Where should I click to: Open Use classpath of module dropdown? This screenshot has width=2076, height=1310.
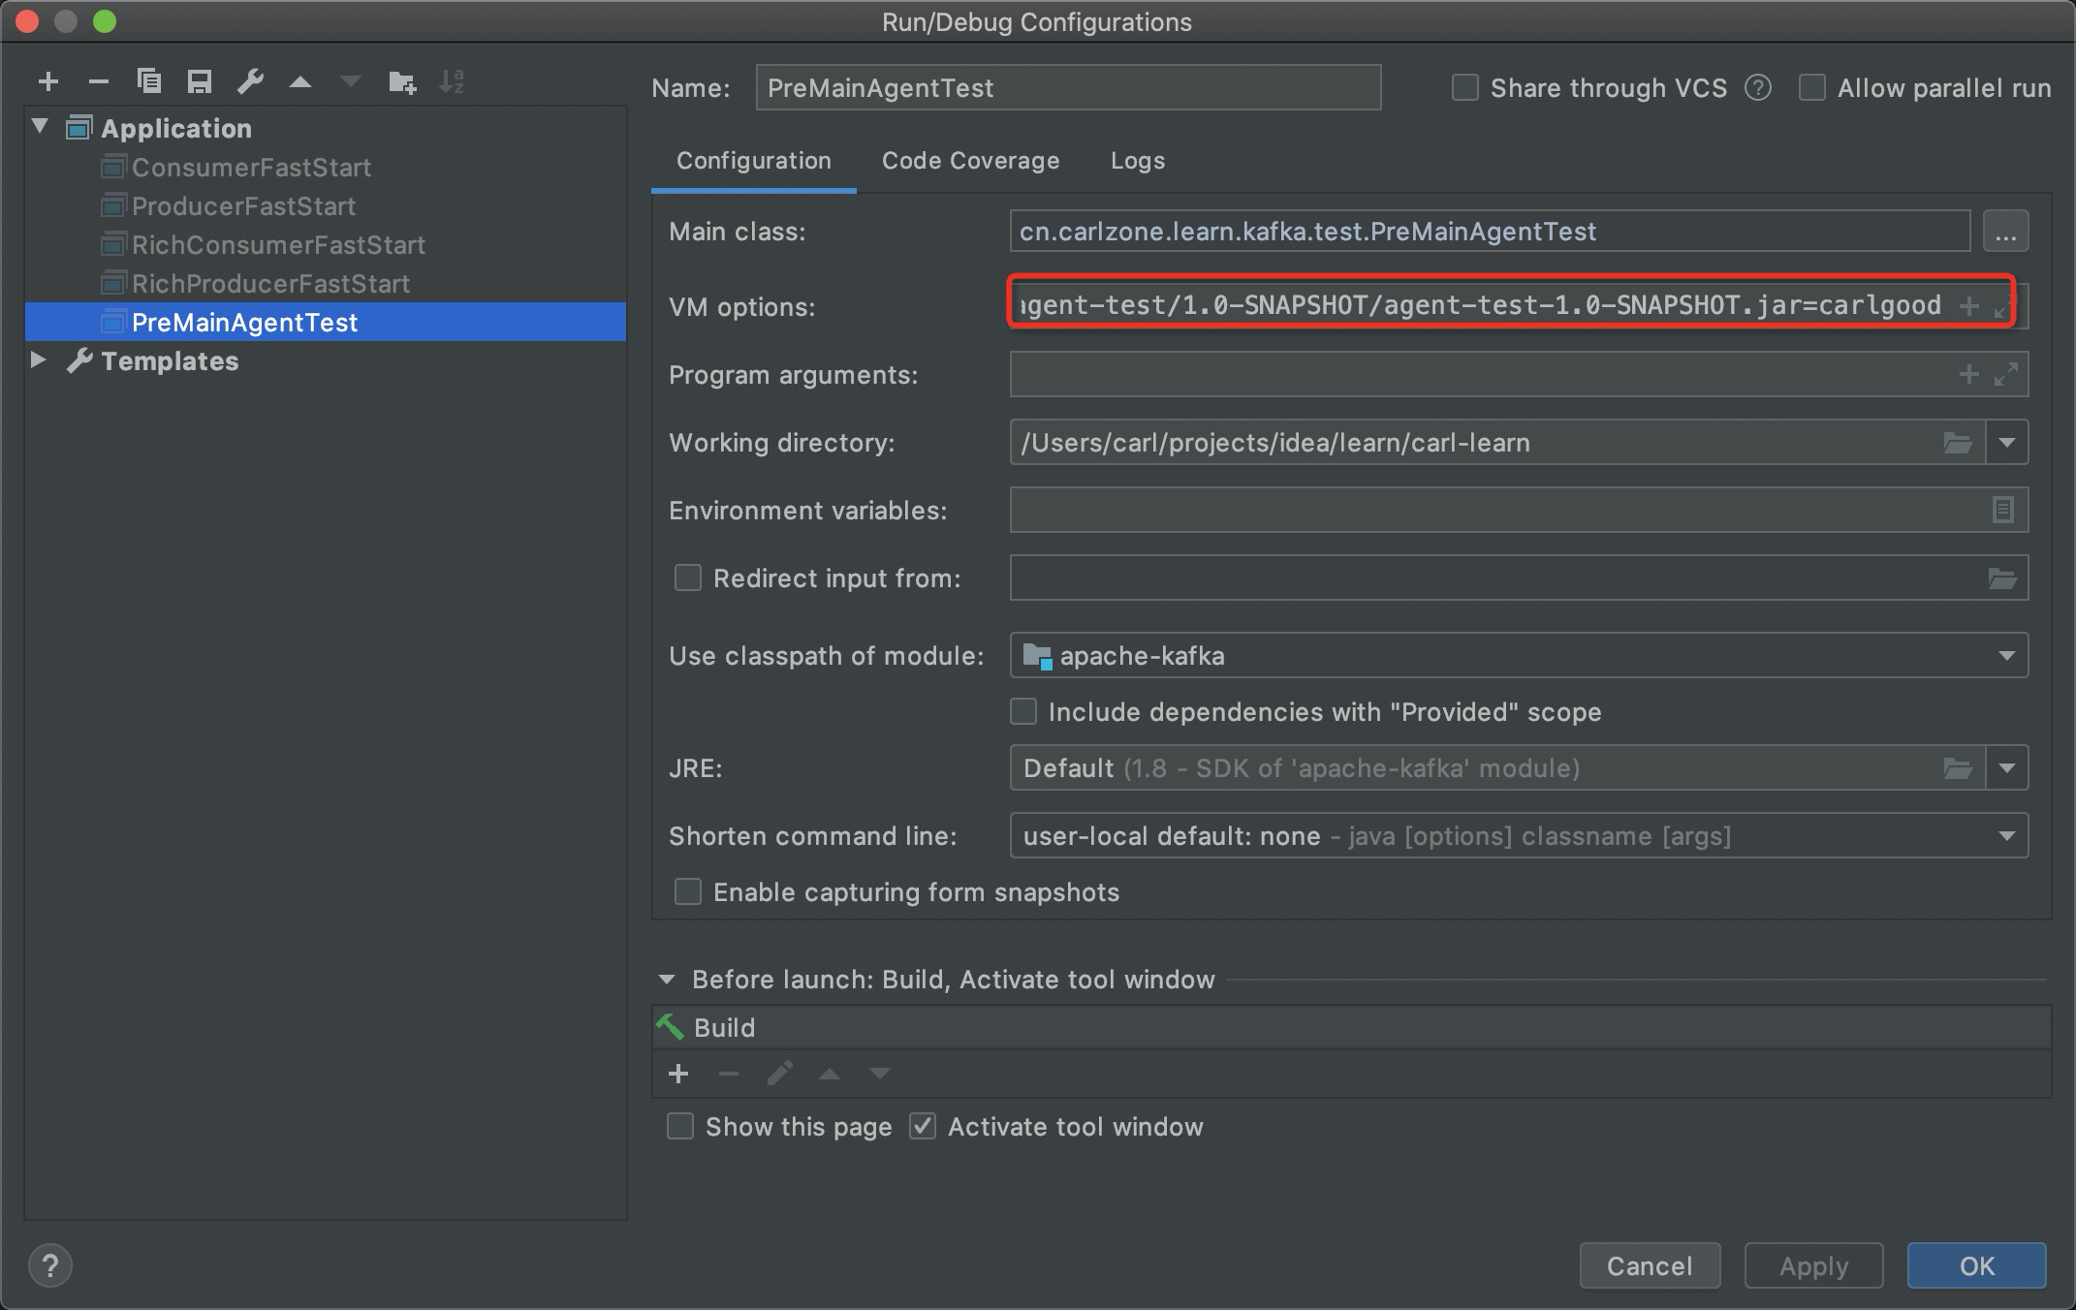2006,656
